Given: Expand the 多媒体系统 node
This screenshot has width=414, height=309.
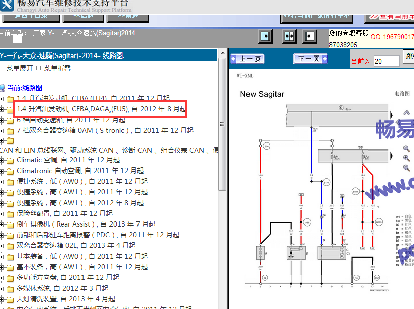Looking at the screenshot, I should point(2,289).
